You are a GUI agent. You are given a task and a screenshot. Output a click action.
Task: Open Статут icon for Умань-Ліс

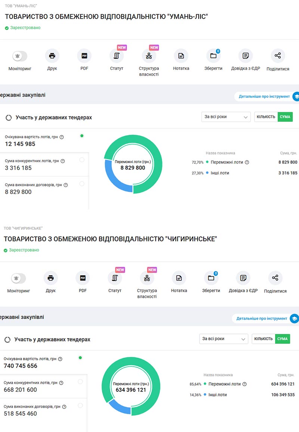(117, 56)
